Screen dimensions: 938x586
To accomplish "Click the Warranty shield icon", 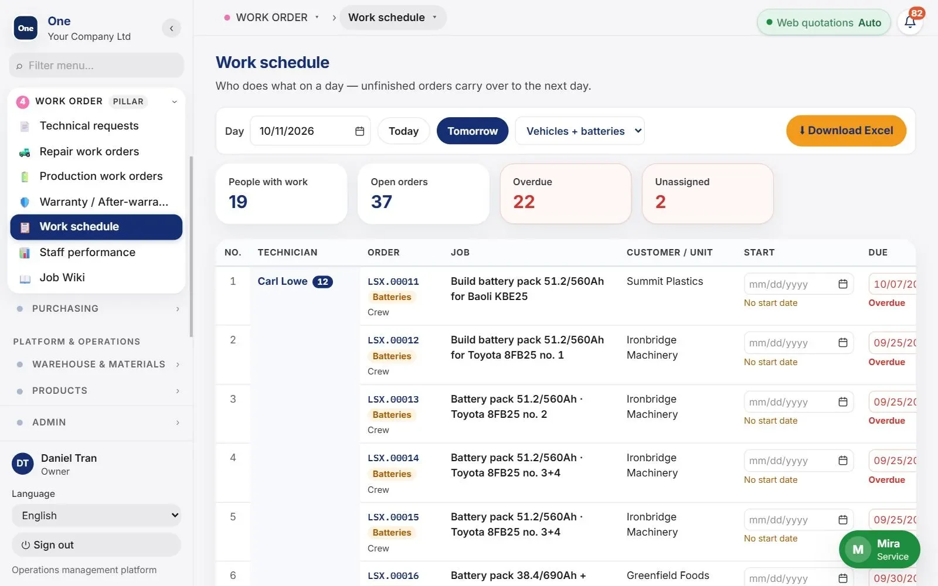I will (25, 202).
